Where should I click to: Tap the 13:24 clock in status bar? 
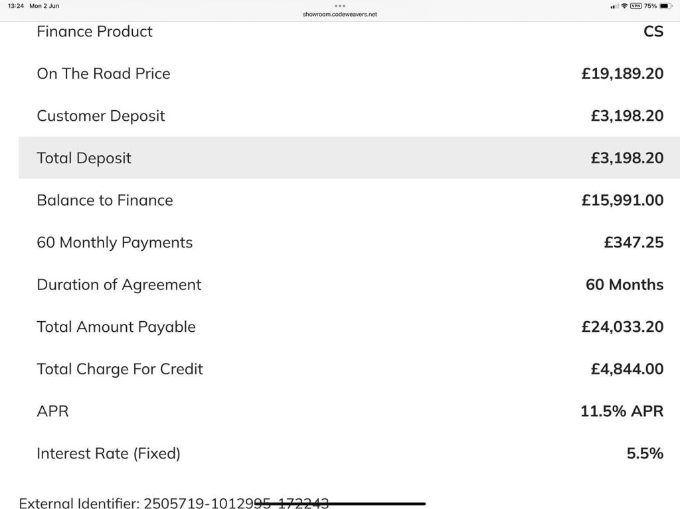[16, 6]
